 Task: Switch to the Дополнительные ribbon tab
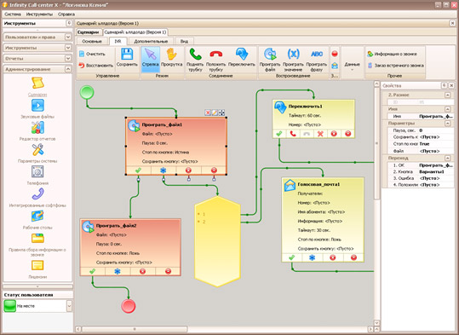click(151, 41)
